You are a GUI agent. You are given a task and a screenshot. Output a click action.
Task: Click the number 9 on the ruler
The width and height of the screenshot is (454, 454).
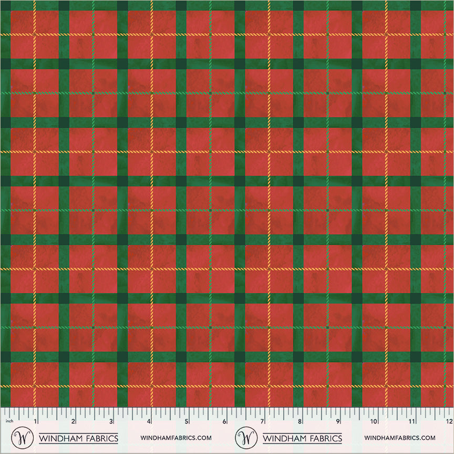pos(338,421)
